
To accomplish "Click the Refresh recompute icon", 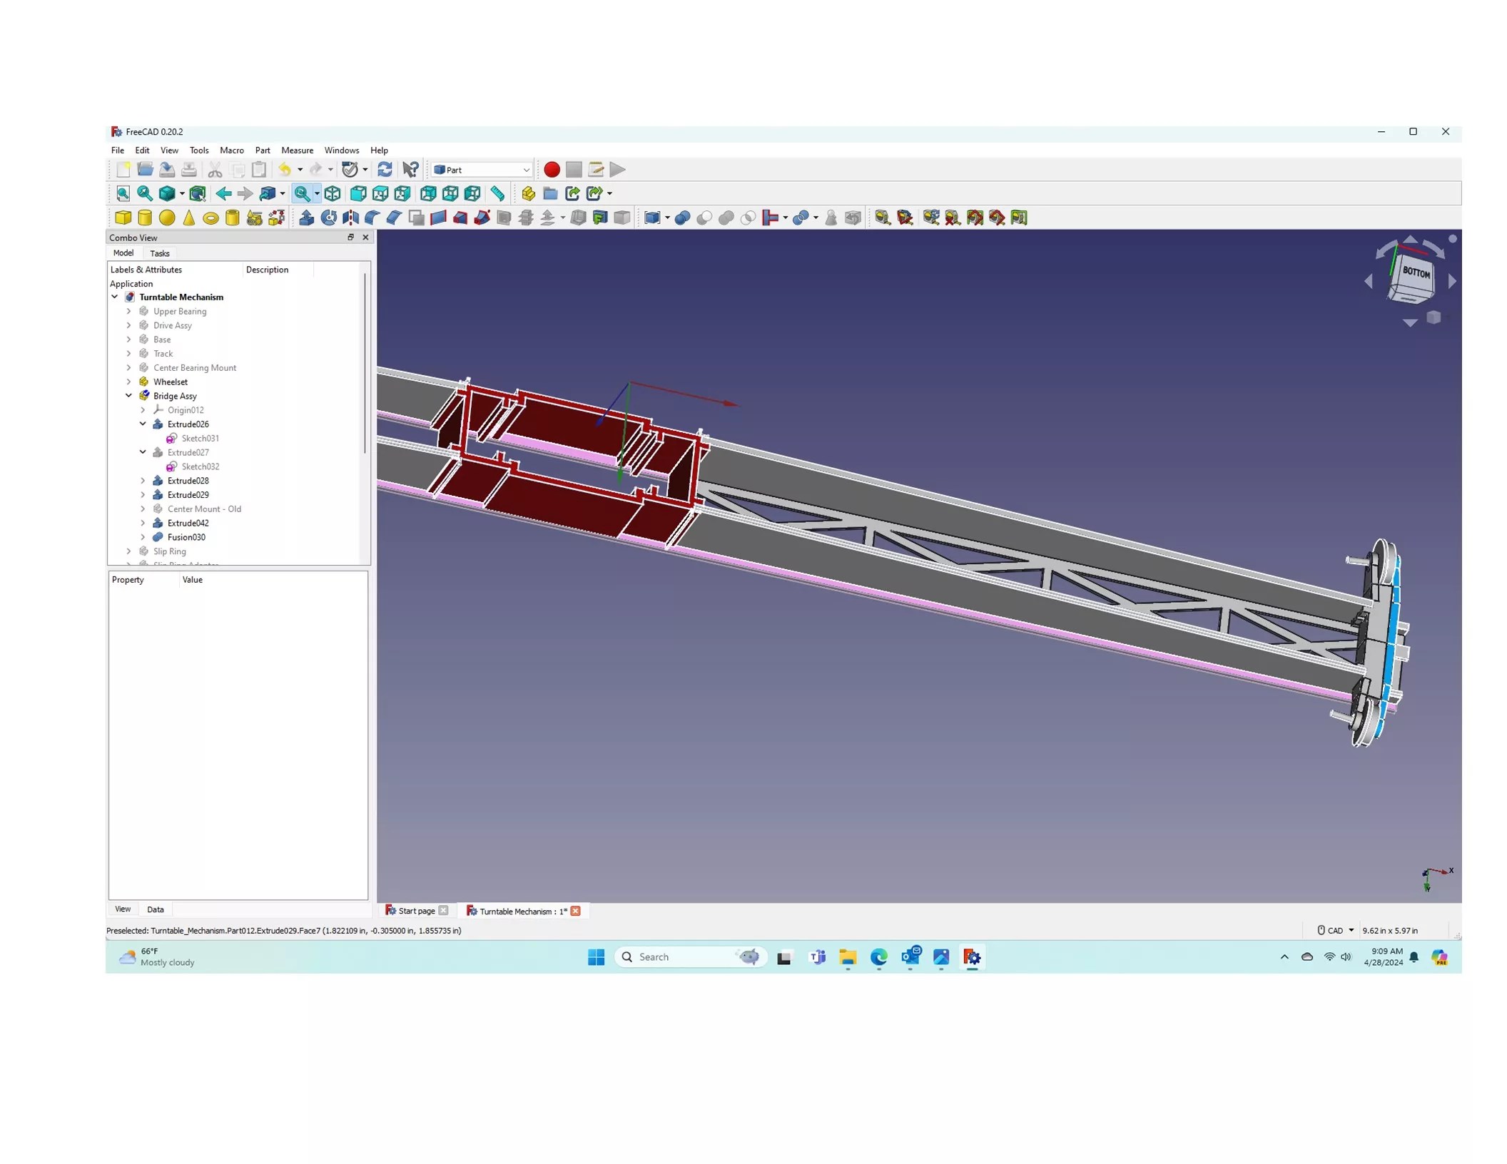I will click(385, 170).
